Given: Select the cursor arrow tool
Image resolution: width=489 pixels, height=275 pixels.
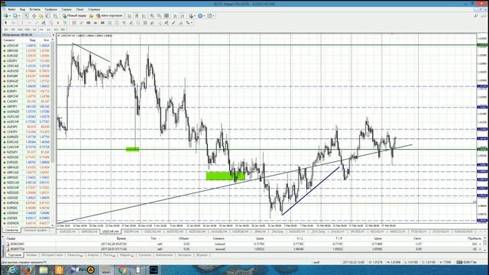Looking at the screenshot, I should [6, 23].
